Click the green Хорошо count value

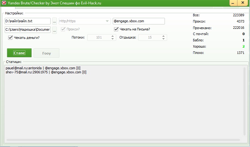tap(243, 46)
